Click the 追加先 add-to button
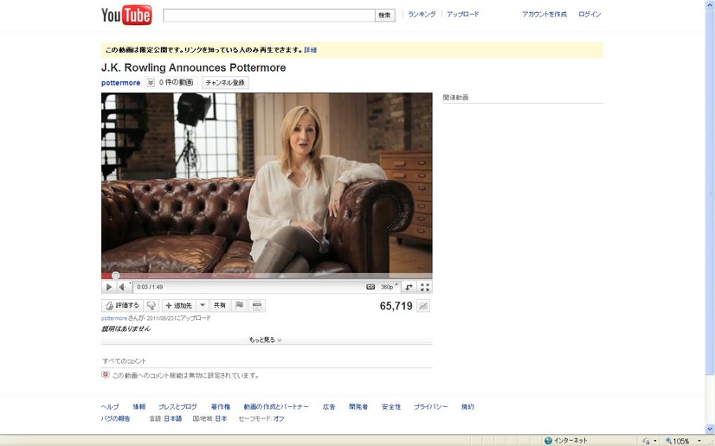The width and height of the screenshot is (715, 446). tap(179, 305)
